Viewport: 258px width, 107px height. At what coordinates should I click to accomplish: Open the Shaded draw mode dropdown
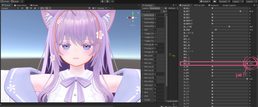(10, 8)
